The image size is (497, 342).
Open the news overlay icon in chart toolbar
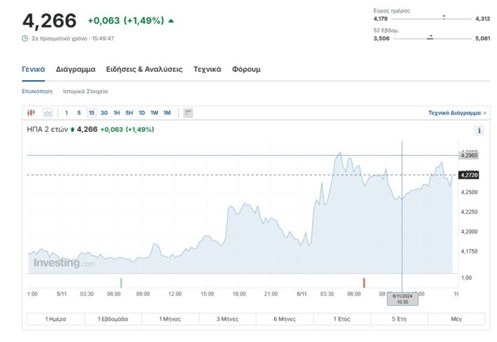click(188, 112)
